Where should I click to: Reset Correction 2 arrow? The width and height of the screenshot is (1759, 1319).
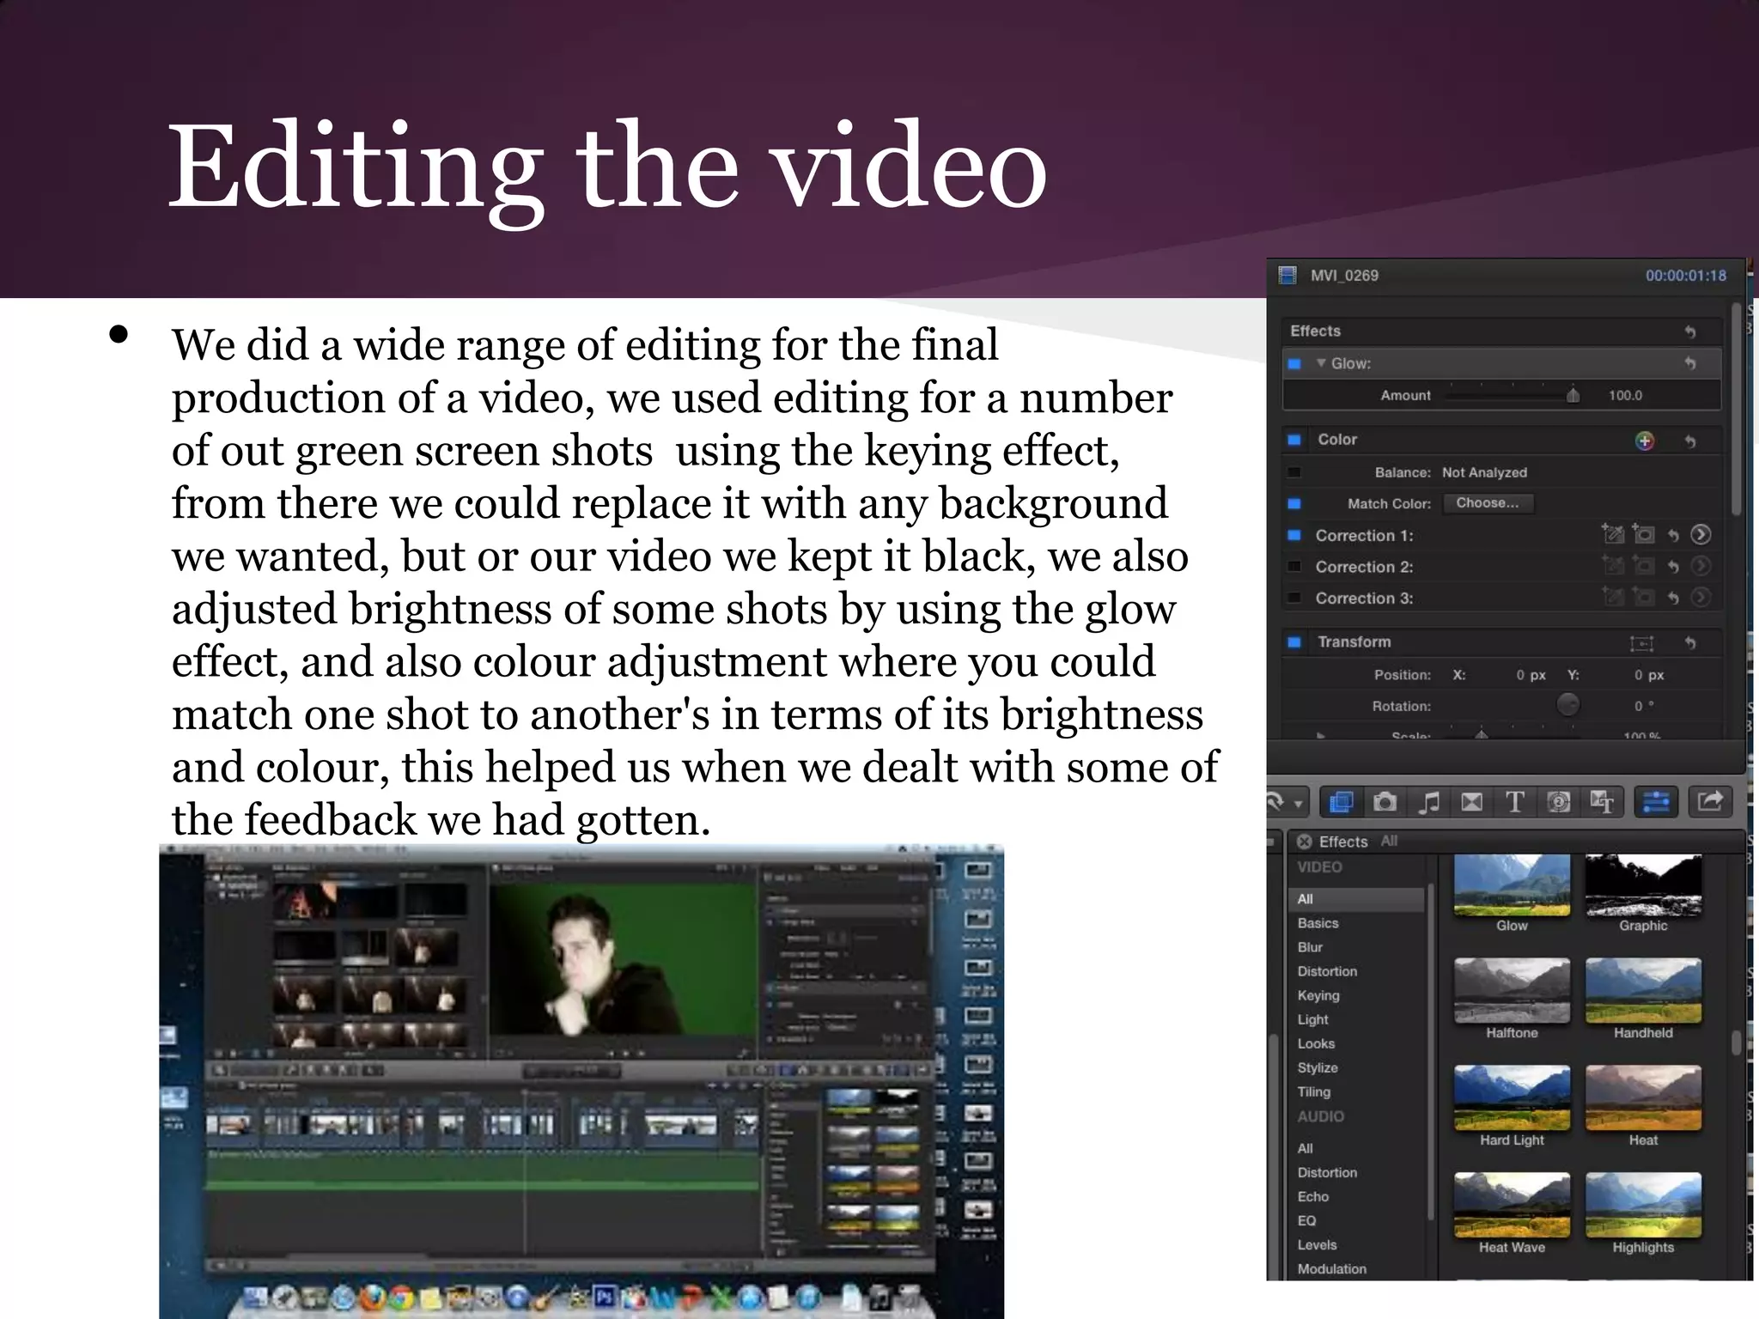coord(1673,567)
